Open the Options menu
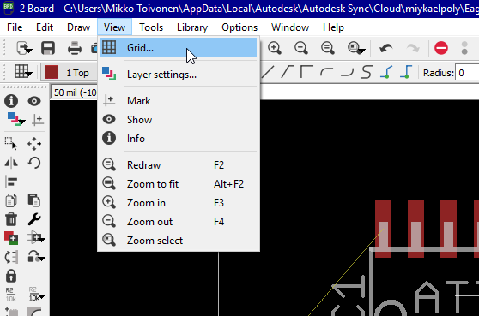This screenshot has height=316, width=479. click(x=240, y=27)
